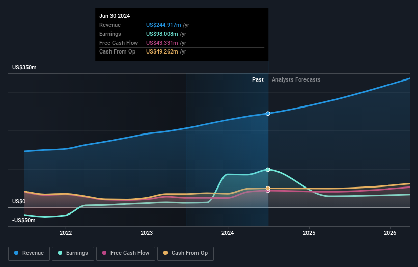418x267 pixels.
Task: Click the 2026 x-axis label
Action: pyautogui.click(x=390, y=233)
